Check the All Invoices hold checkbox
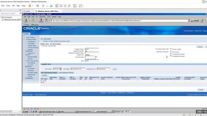Screen dimensions: 207x116 pos(171,52)
